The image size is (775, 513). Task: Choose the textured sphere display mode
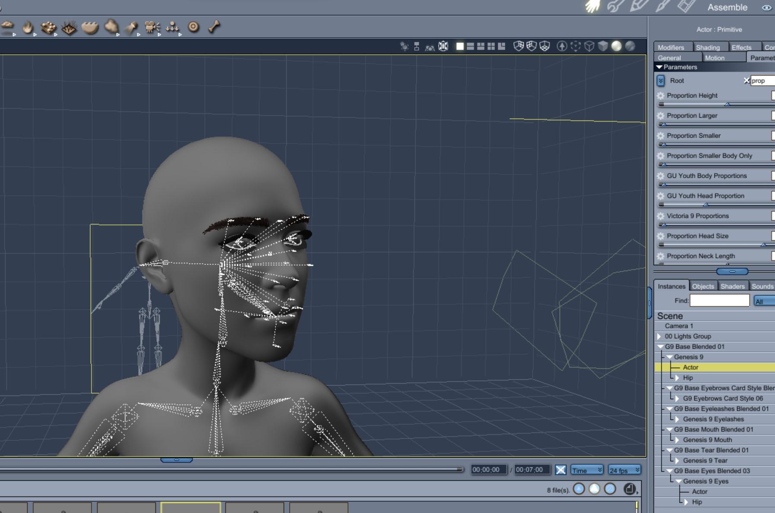coord(630,46)
